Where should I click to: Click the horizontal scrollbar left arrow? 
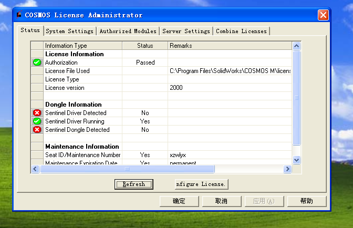[x=35, y=169]
